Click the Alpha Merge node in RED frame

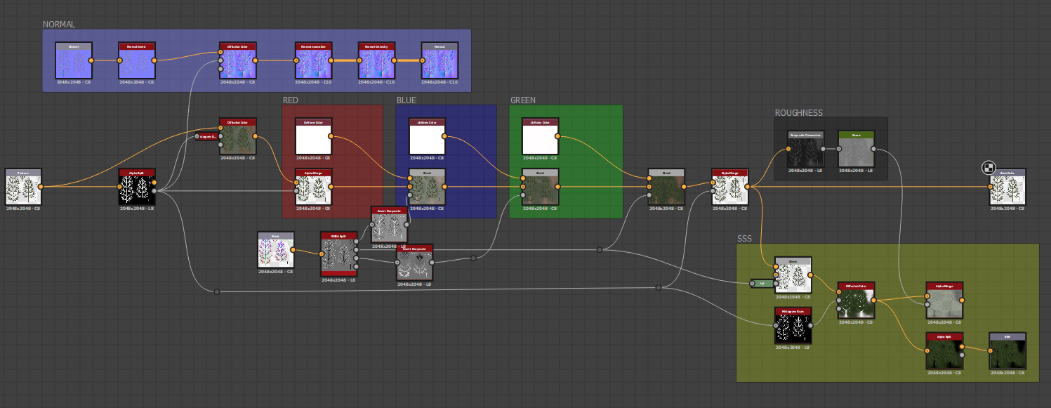click(x=314, y=187)
